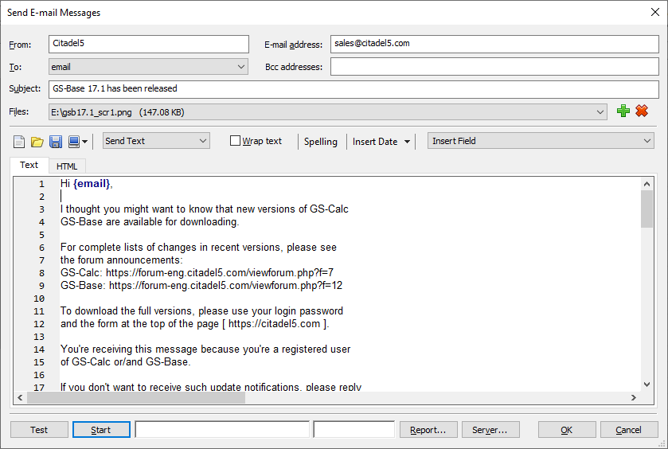Viewport: 668px width, 449px height.
Task: Save message using floppy disk icon
Action: click(x=56, y=142)
